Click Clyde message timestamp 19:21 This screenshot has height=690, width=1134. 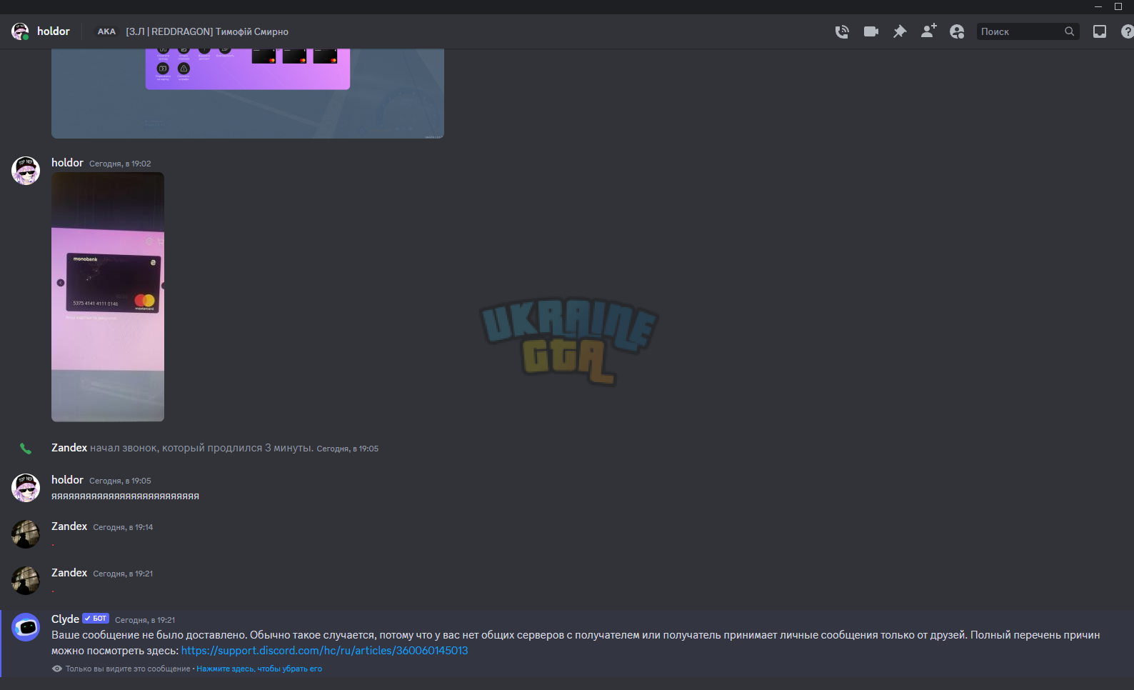[x=145, y=620]
